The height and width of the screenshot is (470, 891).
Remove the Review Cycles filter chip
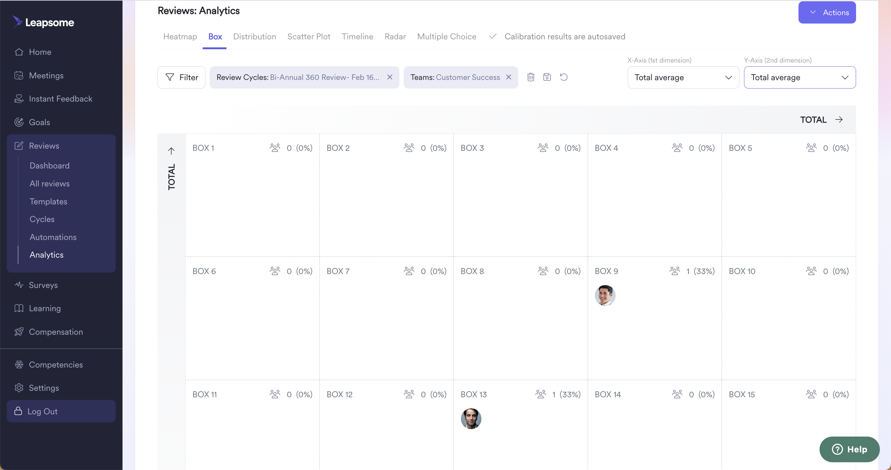click(x=390, y=77)
